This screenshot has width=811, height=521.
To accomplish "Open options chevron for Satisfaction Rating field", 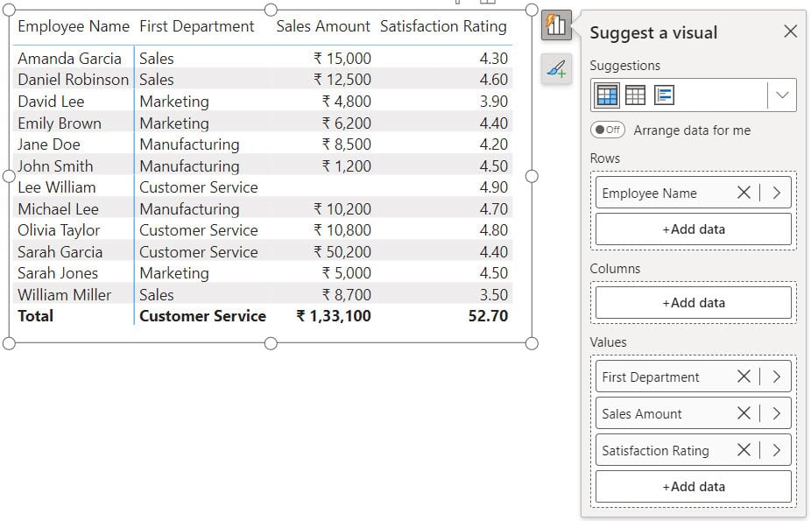I will [x=776, y=450].
